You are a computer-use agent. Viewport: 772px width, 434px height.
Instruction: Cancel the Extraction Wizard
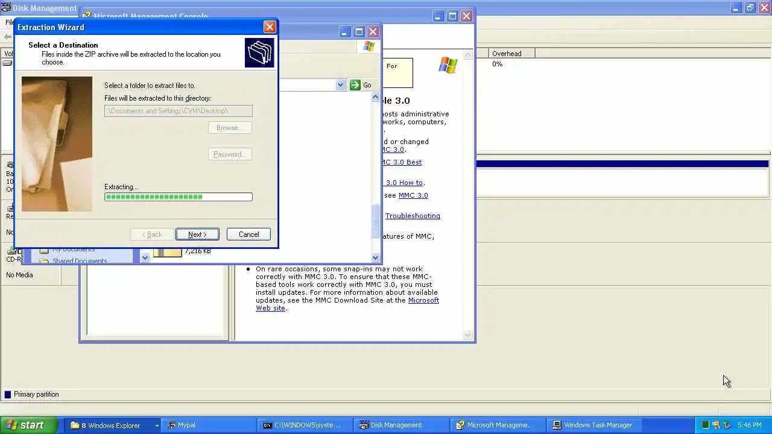[x=248, y=234]
